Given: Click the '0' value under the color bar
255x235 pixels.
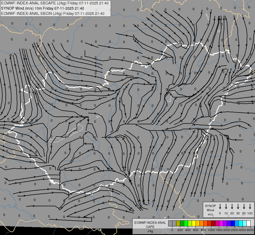Looking at the screenshot, I should (172, 230).
